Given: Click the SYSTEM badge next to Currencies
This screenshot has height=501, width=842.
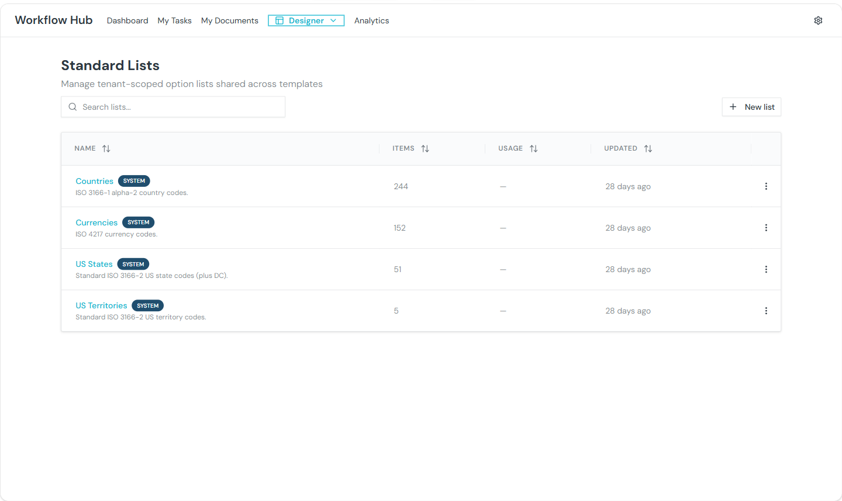Looking at the screenshot, I should 139,222.
